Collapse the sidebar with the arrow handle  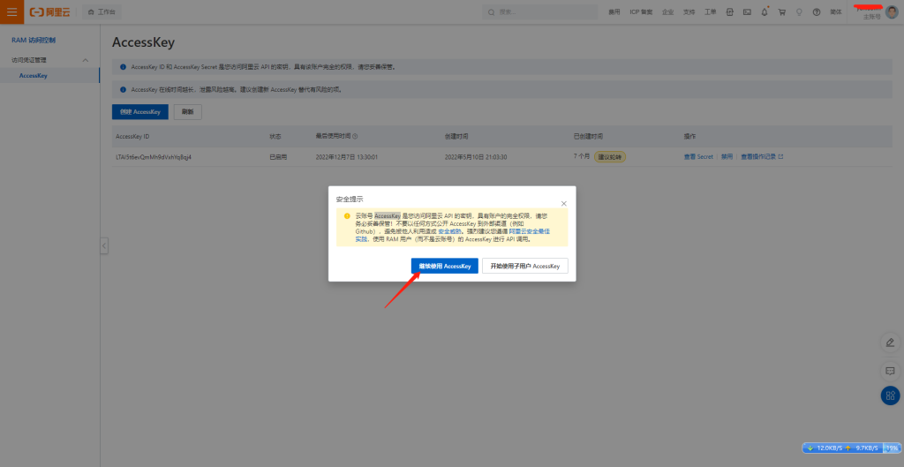coord(104,245)
